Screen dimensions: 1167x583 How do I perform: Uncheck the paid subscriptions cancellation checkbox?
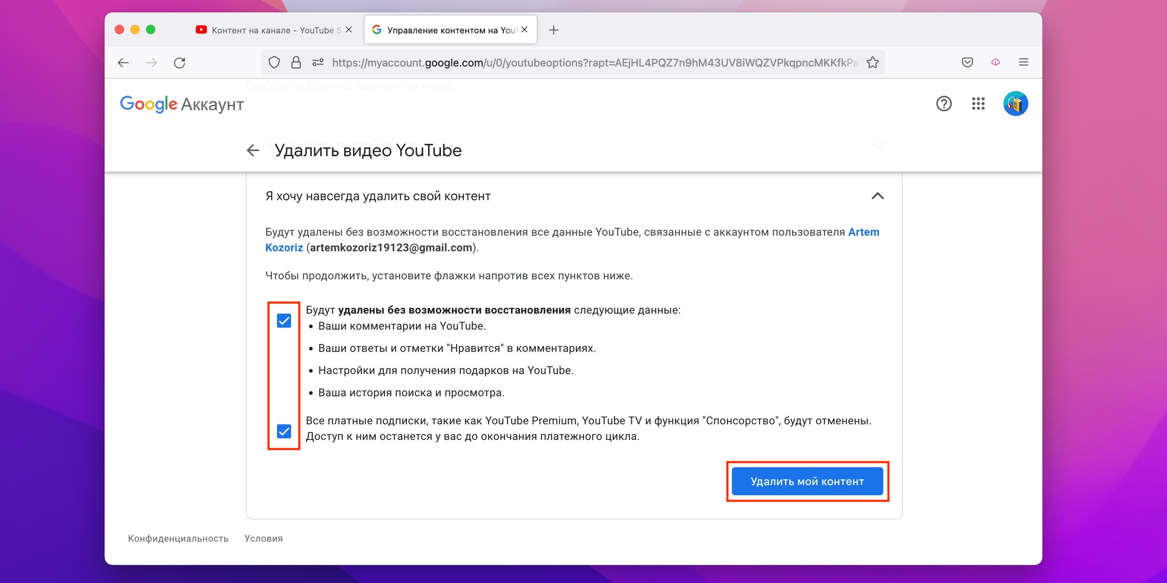pos(284,431)
